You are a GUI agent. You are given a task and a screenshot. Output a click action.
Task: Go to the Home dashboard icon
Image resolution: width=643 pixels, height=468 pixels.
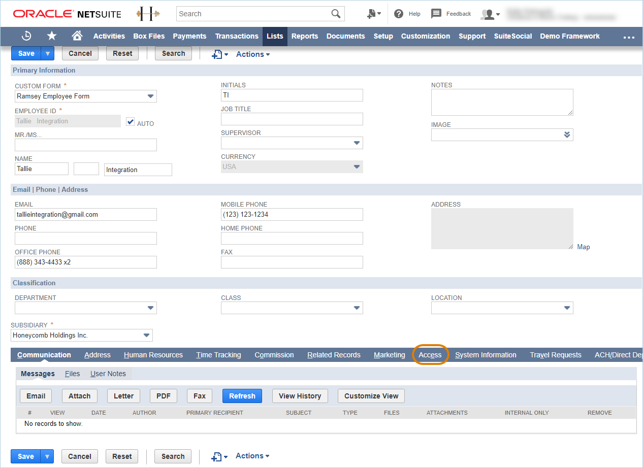pyautogui.click(x=77, y=36)
